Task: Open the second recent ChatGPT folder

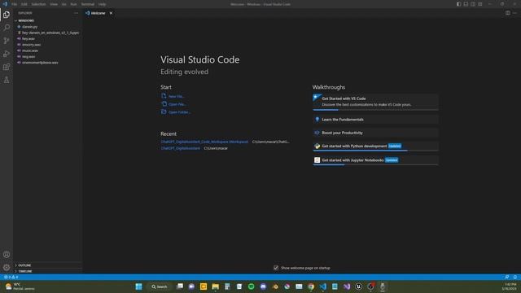Action: (x=181, y=148)
